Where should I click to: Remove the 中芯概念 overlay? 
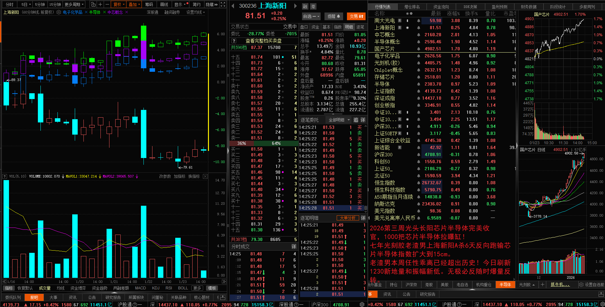pos(126,12)
